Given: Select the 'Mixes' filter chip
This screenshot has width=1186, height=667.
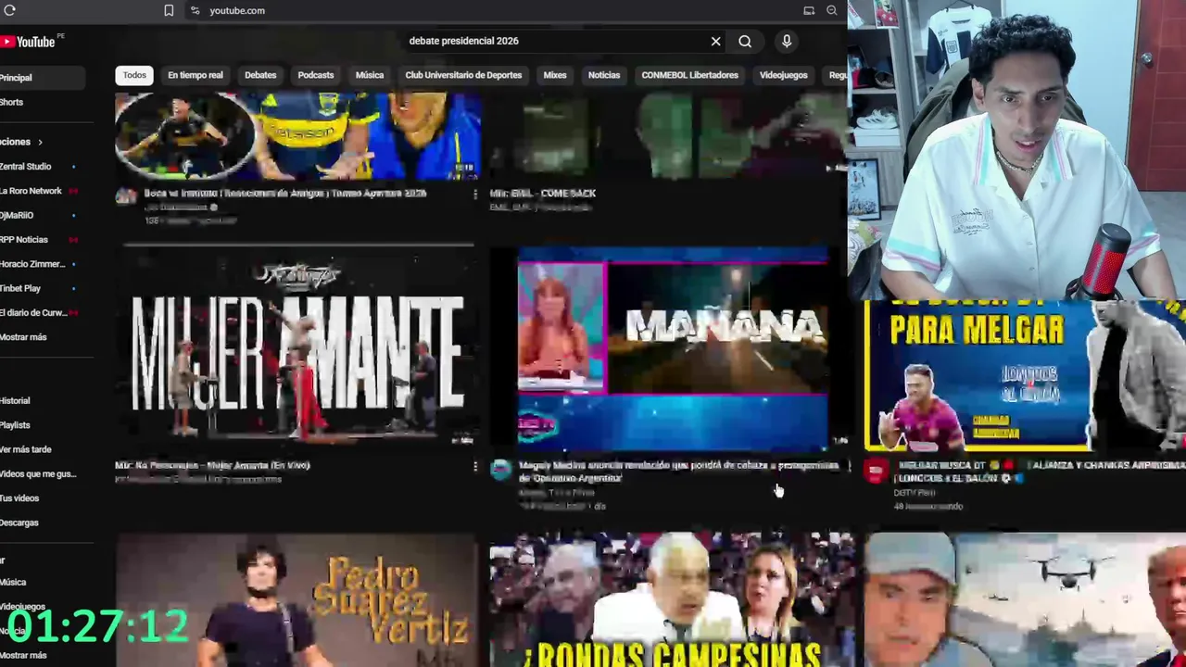Looking at the screenshot, I should tap(555, 75).
